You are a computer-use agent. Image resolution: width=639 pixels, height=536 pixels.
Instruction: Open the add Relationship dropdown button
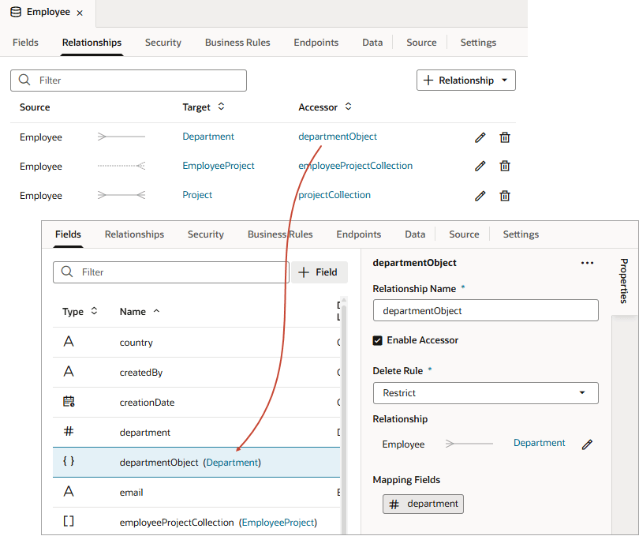click(x=465, y=81)
